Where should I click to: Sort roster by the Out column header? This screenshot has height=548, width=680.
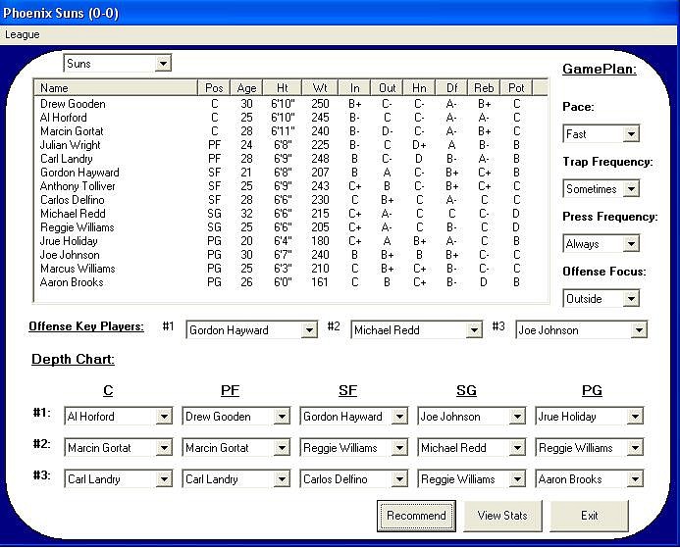point(387,88)
